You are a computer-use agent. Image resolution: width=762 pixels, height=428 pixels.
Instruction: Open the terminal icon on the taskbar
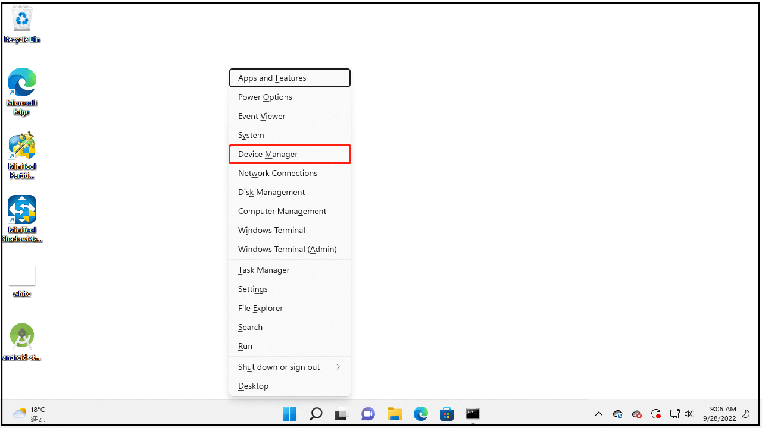pyautogui.click(x=472, y=414)
